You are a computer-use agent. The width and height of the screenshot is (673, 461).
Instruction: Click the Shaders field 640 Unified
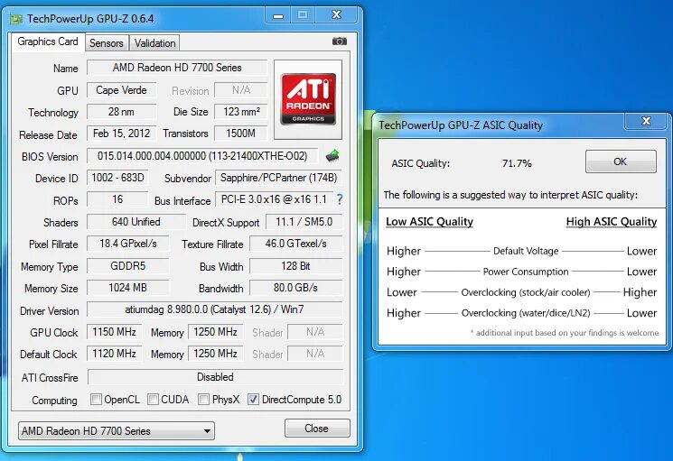136,222
